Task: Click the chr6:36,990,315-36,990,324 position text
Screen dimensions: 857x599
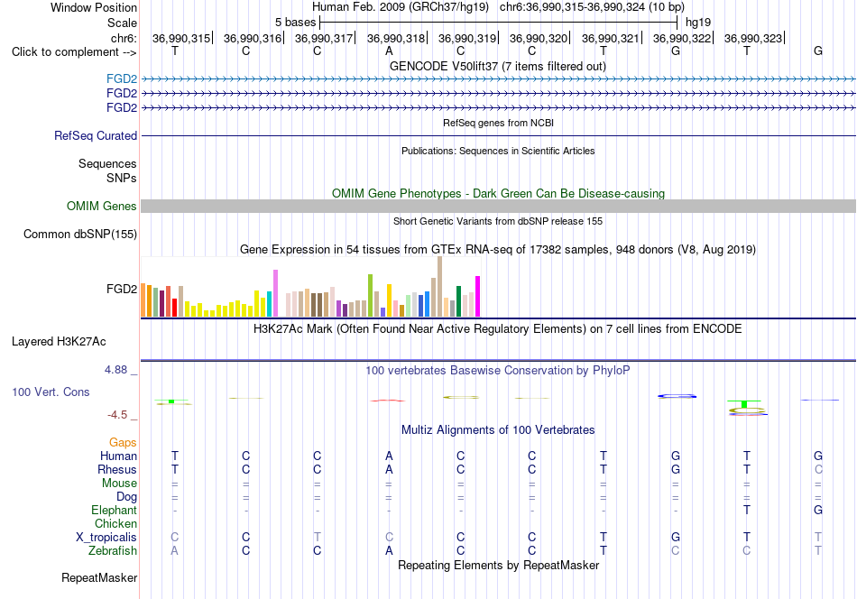Action: click(x=592, y=7)
